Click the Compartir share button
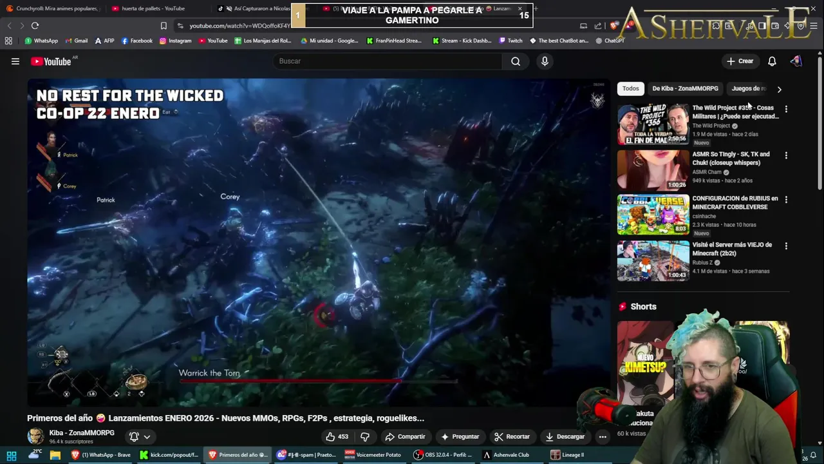 pyautogui.click(x=405, y=436)
